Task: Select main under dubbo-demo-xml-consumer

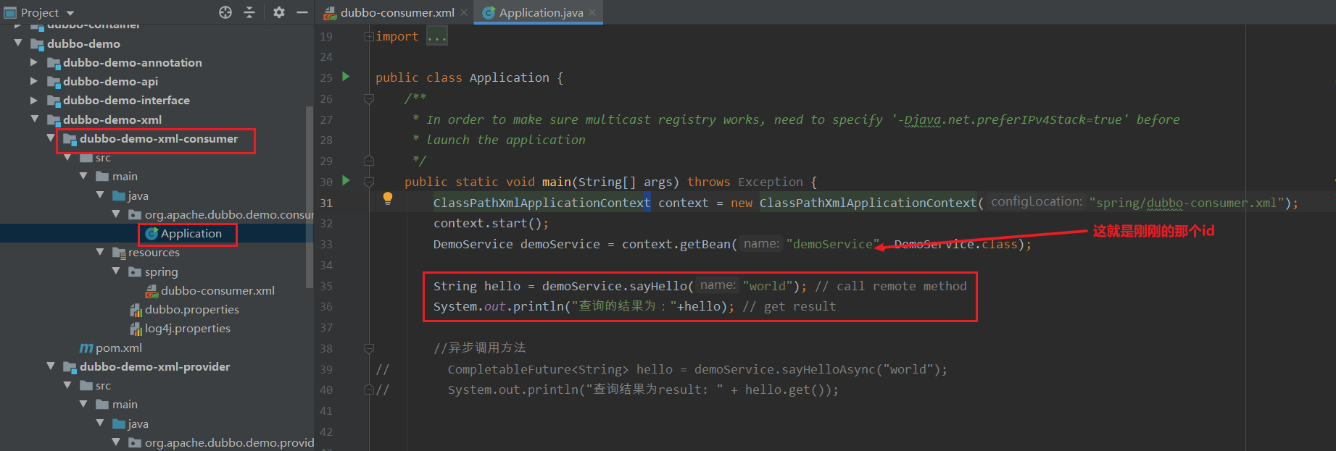Action: [x=125, y=177]
